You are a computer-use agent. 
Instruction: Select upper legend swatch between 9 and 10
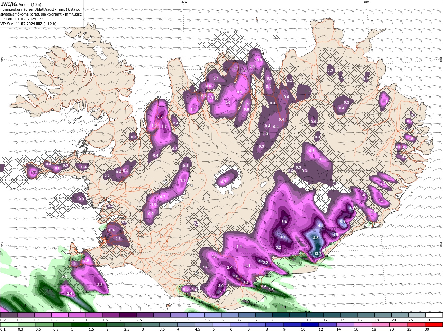(298, 315)
